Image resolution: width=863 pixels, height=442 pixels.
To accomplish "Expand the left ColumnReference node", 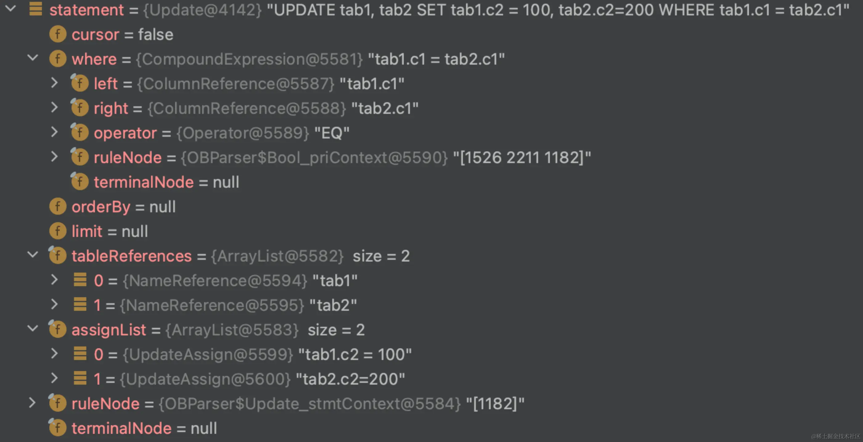I will [x=54, y=83].
